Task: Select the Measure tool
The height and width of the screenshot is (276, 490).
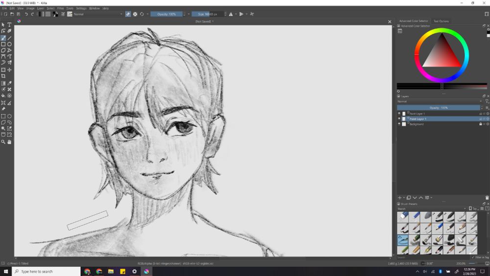Action: pos(9,103)
